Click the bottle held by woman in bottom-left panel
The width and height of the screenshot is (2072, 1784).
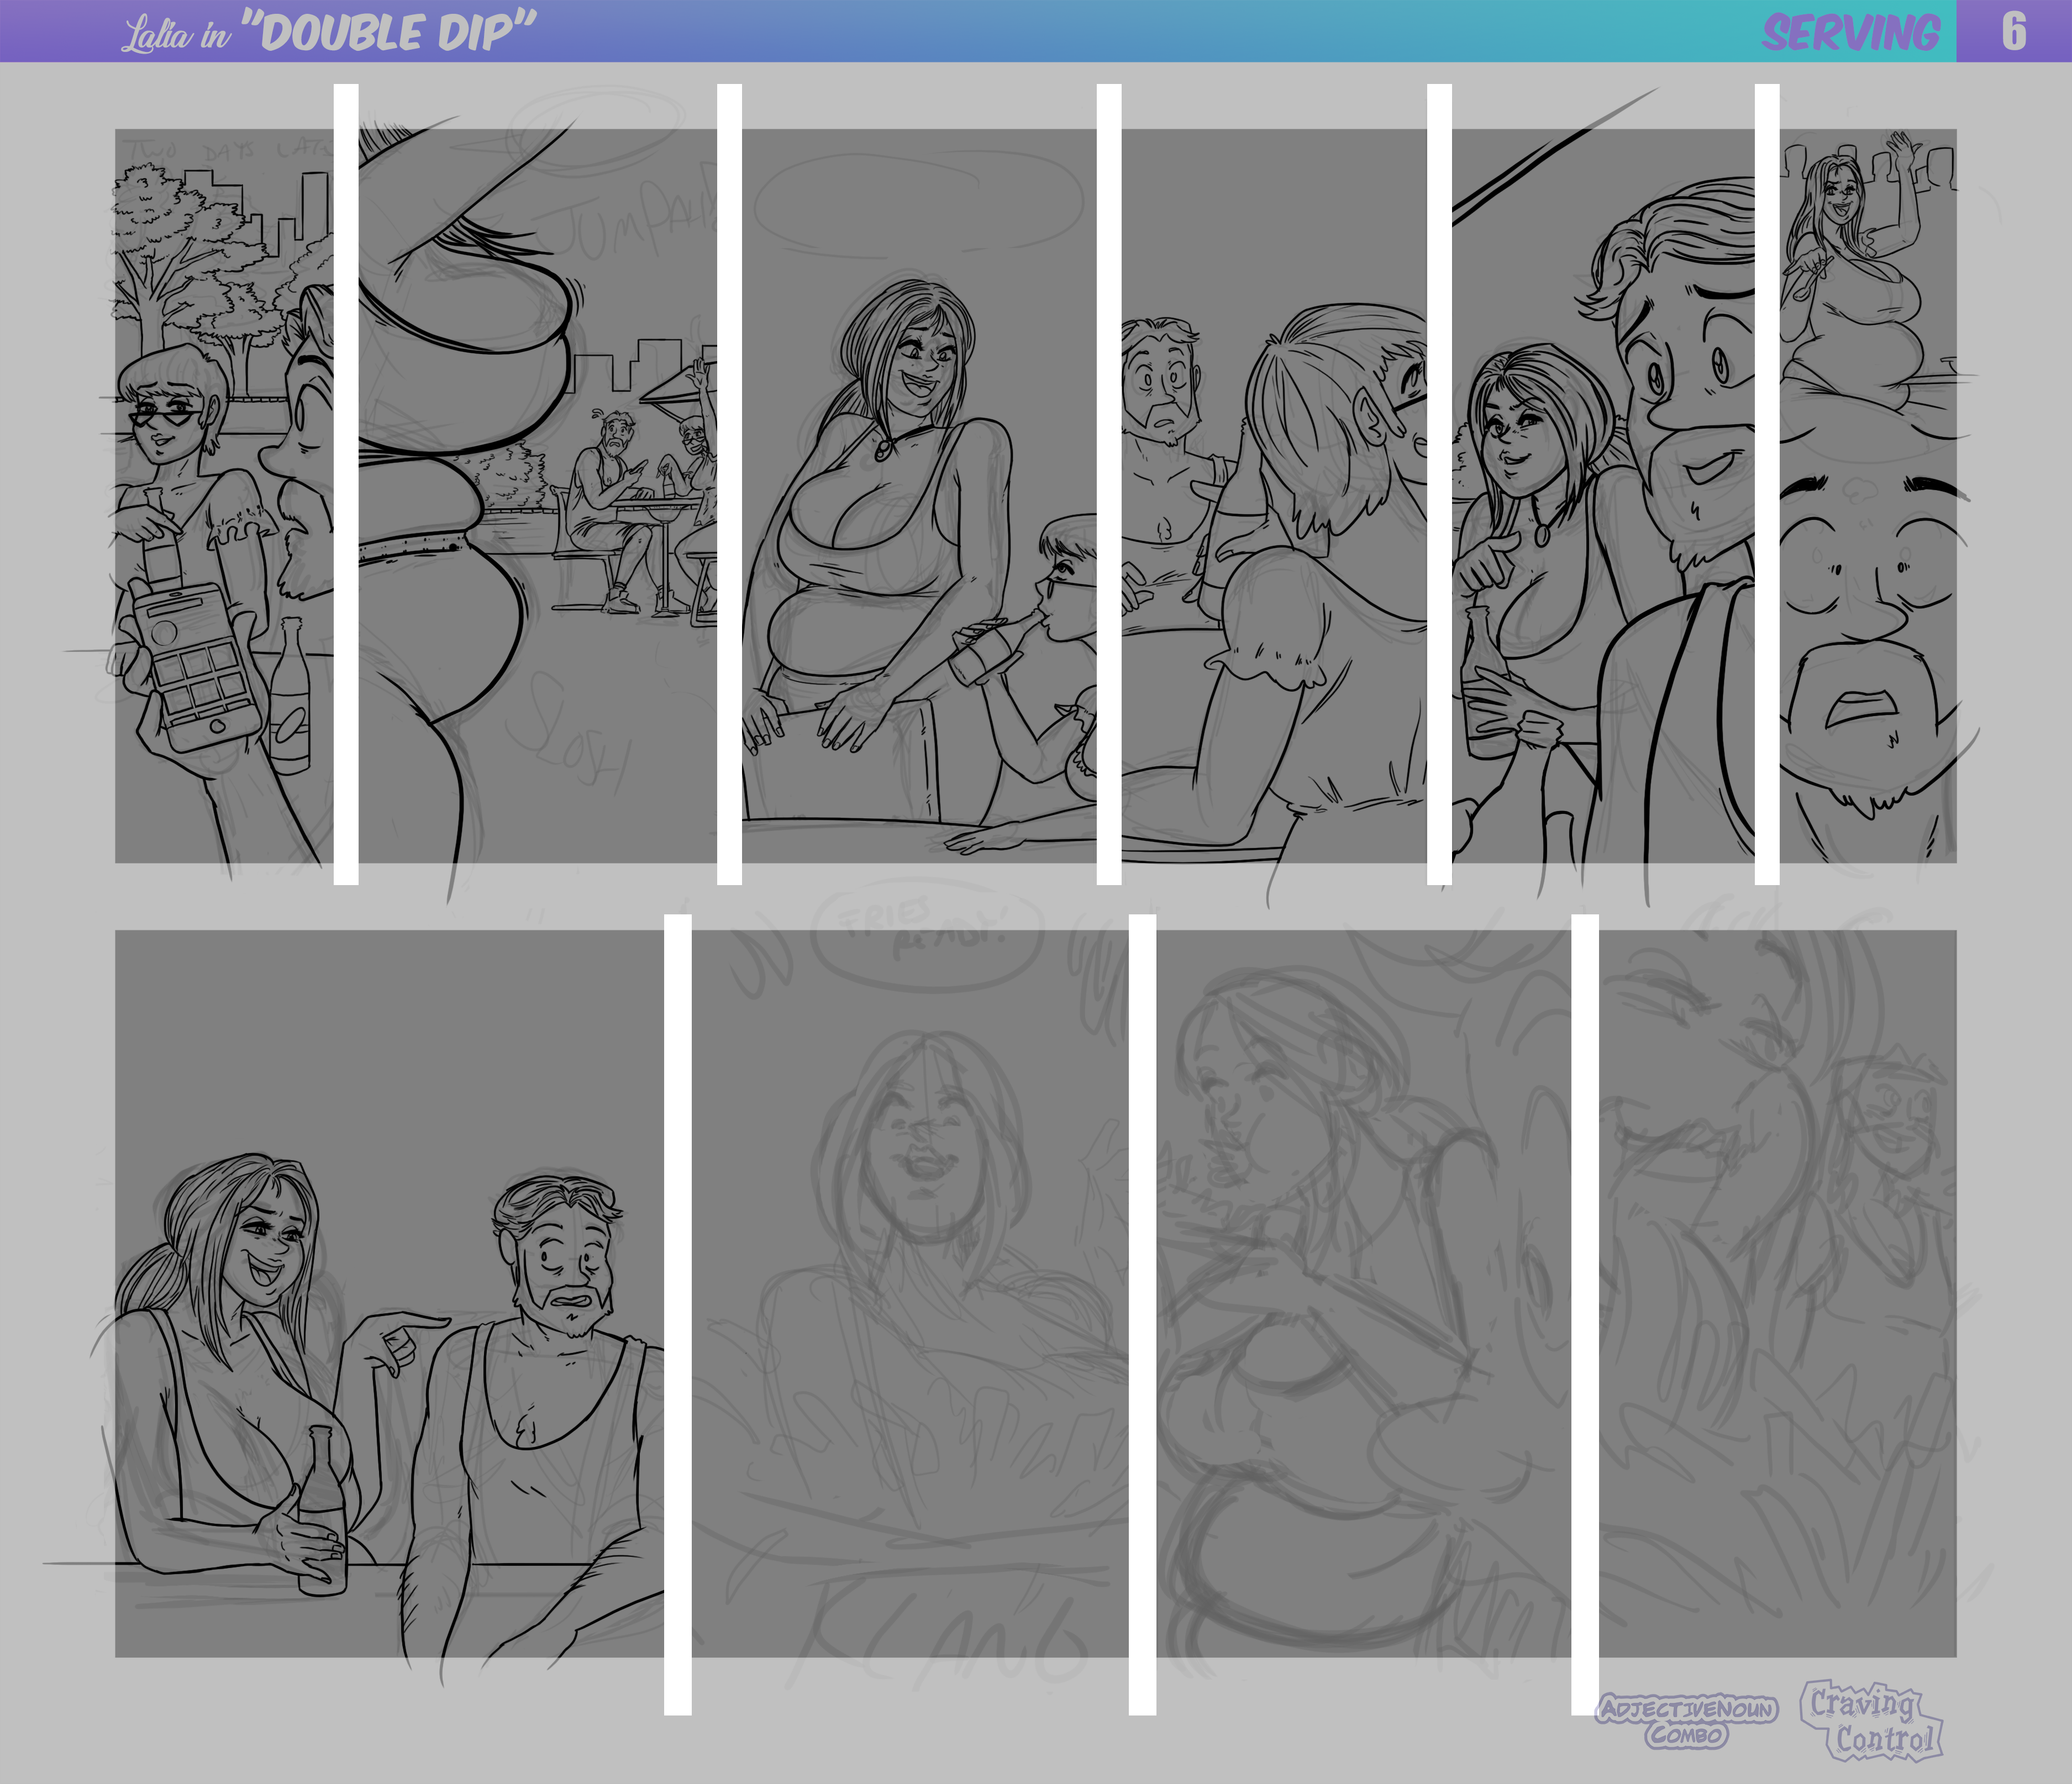click(322, 1510)
